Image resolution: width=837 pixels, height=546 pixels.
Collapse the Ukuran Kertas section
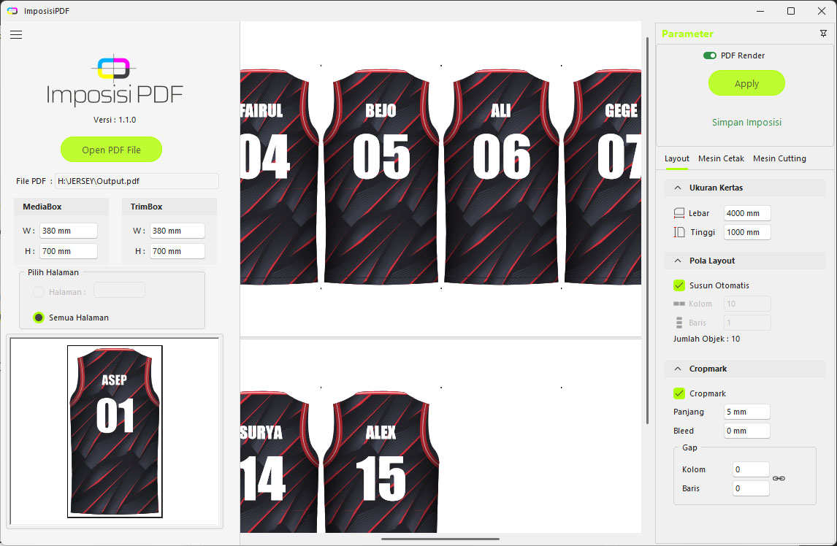678,188
